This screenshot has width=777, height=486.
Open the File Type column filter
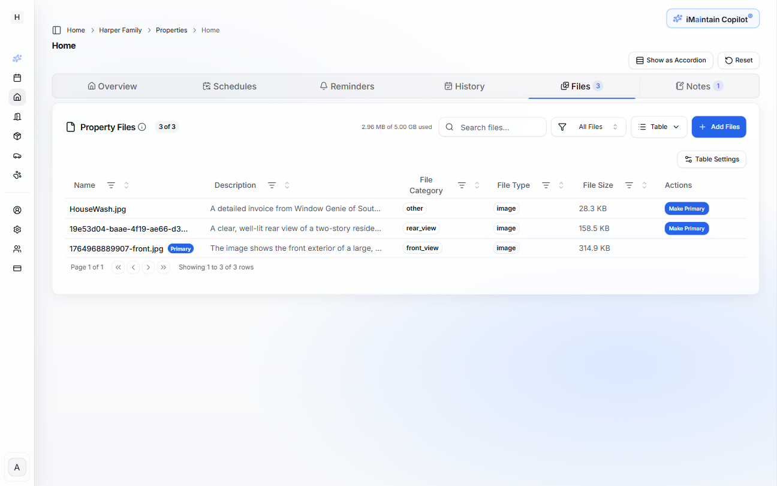tap(546, 185)
